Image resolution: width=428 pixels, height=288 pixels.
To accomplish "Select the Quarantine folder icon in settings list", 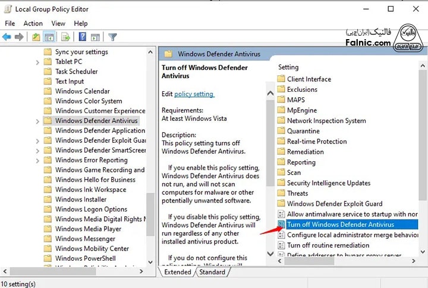I will [x=281, y=131].
